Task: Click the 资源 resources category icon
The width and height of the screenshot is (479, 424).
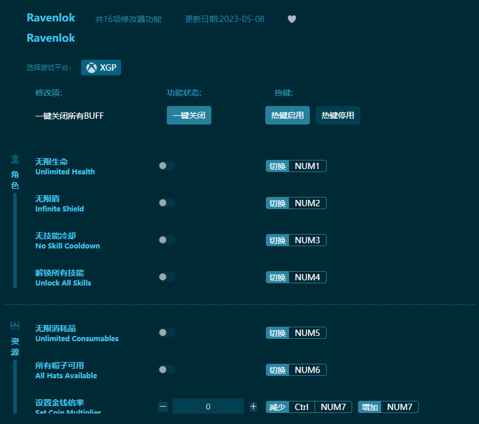Action: click(14, 325)
